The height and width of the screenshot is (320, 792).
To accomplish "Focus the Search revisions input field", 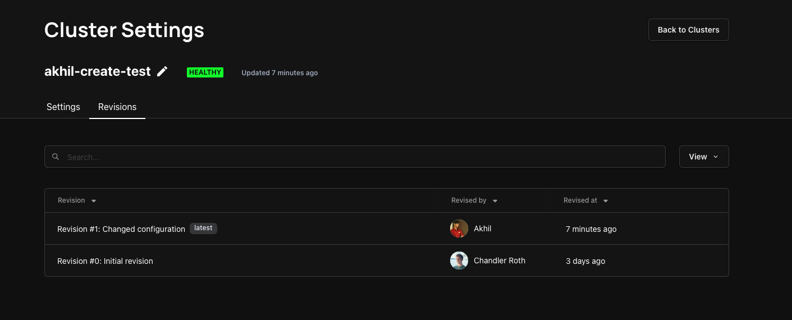I will tap(355, 157).
